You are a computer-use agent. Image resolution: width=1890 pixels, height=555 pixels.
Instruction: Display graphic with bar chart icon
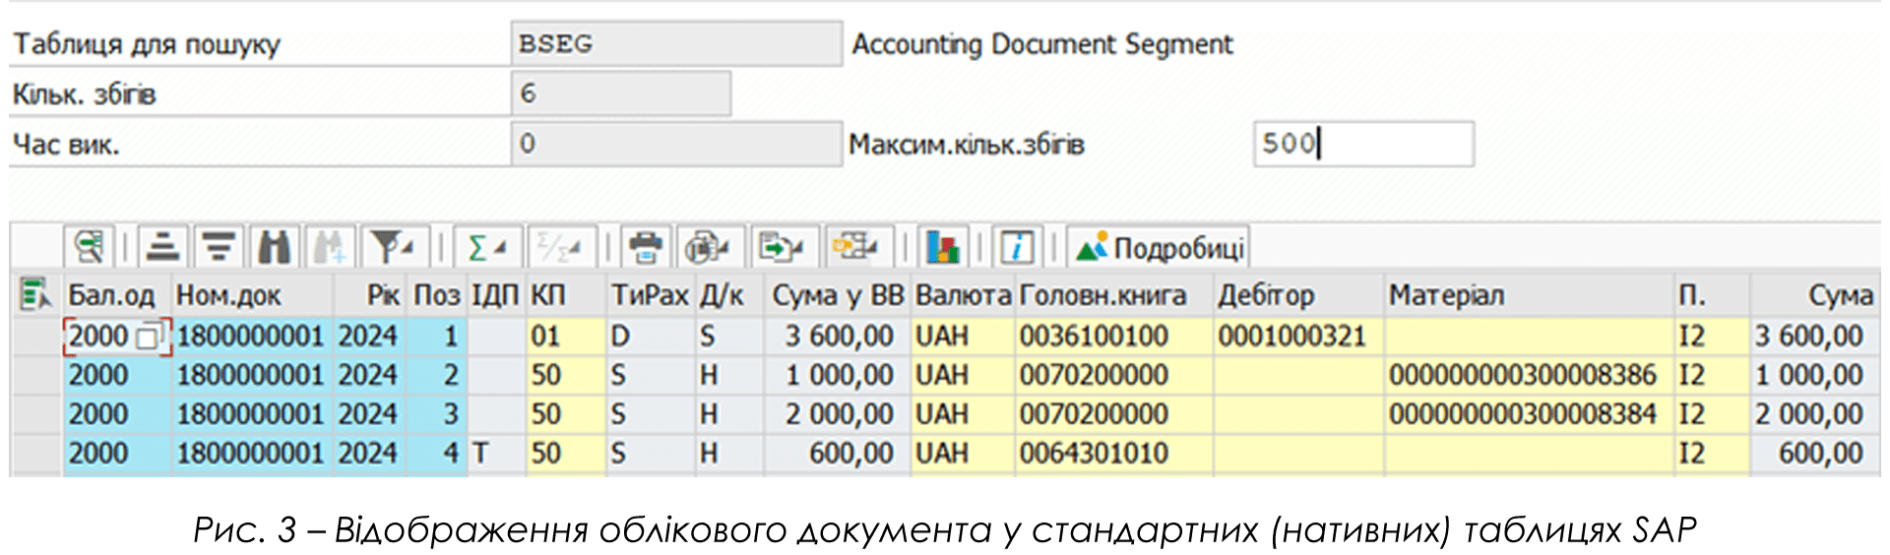(x=943, y=247)
